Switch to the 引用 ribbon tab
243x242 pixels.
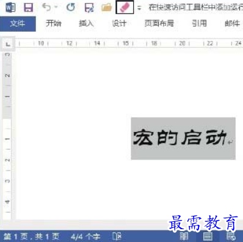point(199,23)
